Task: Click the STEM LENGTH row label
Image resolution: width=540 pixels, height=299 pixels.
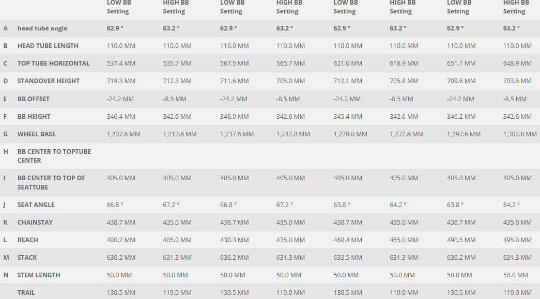Action: tap(39, 275)
